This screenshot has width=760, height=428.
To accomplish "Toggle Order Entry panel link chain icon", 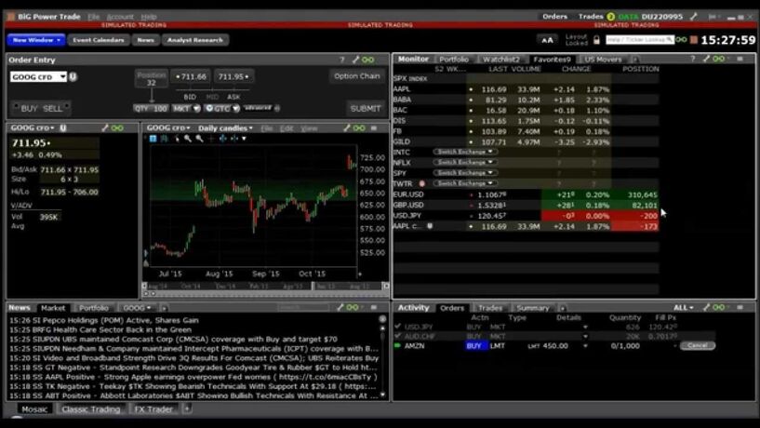I will (367, 60).
